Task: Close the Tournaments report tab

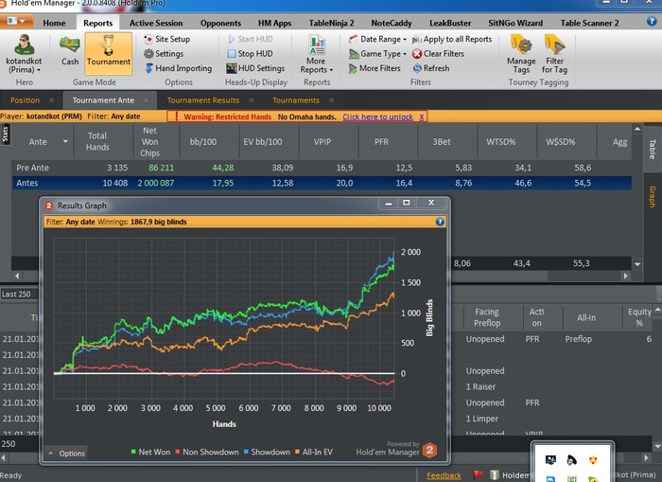Action: pos(331,100)
